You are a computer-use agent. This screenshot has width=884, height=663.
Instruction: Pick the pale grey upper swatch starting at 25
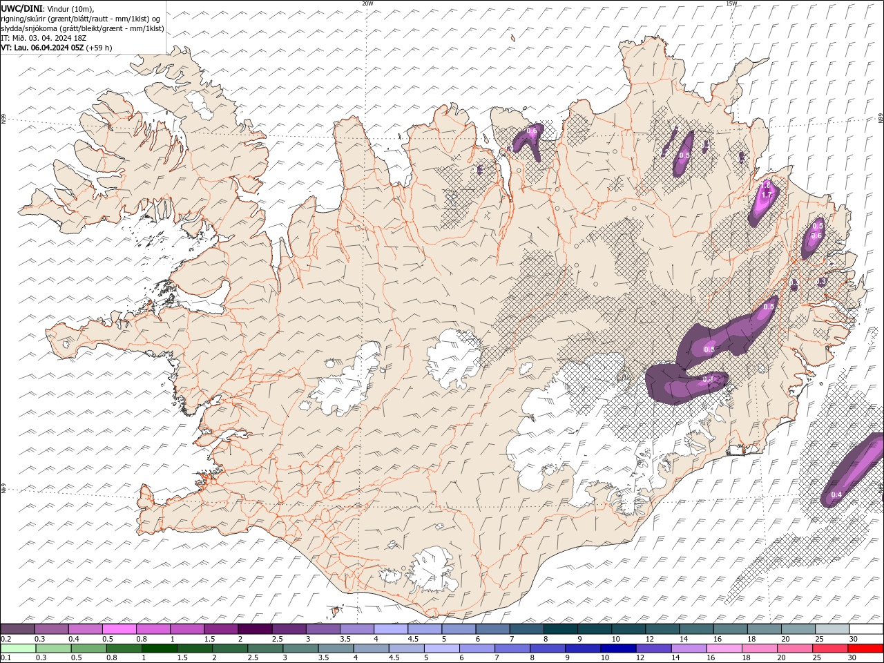[x=832, y=629]
